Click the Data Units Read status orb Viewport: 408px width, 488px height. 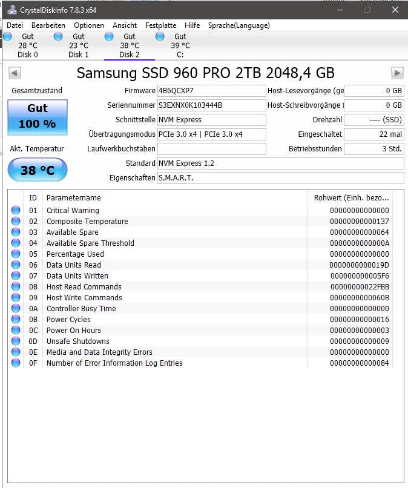click(16, 265)
